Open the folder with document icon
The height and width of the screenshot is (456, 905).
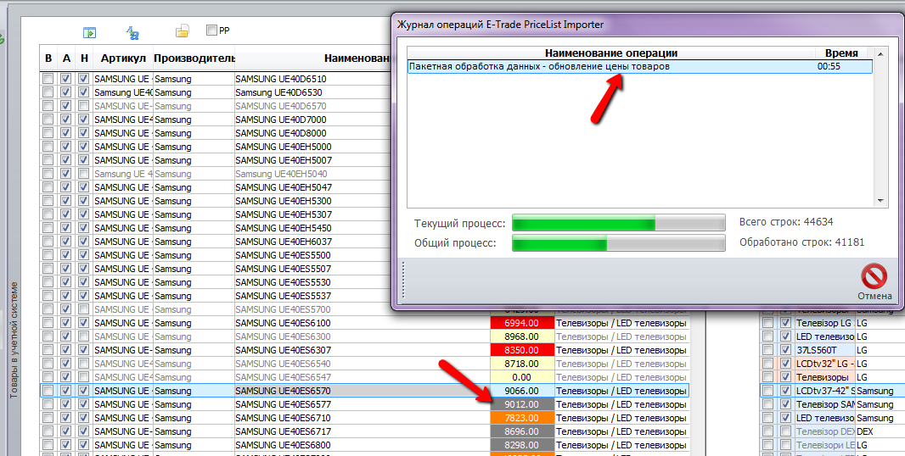pos(183,31)
